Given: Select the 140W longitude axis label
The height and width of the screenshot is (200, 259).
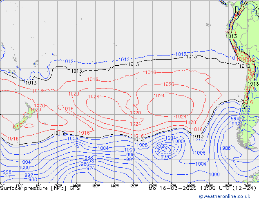Looking at the screenshot, I should pyautogui.click(x=114, y=186).
